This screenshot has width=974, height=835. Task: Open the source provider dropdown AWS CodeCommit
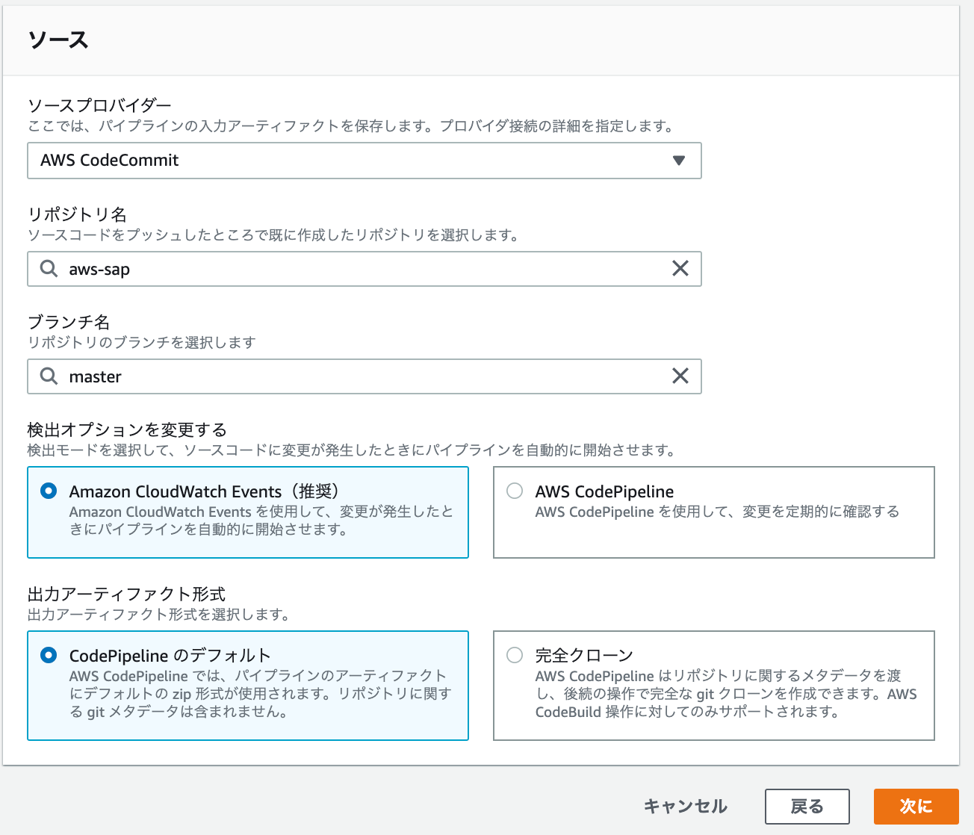click(364, 161)
